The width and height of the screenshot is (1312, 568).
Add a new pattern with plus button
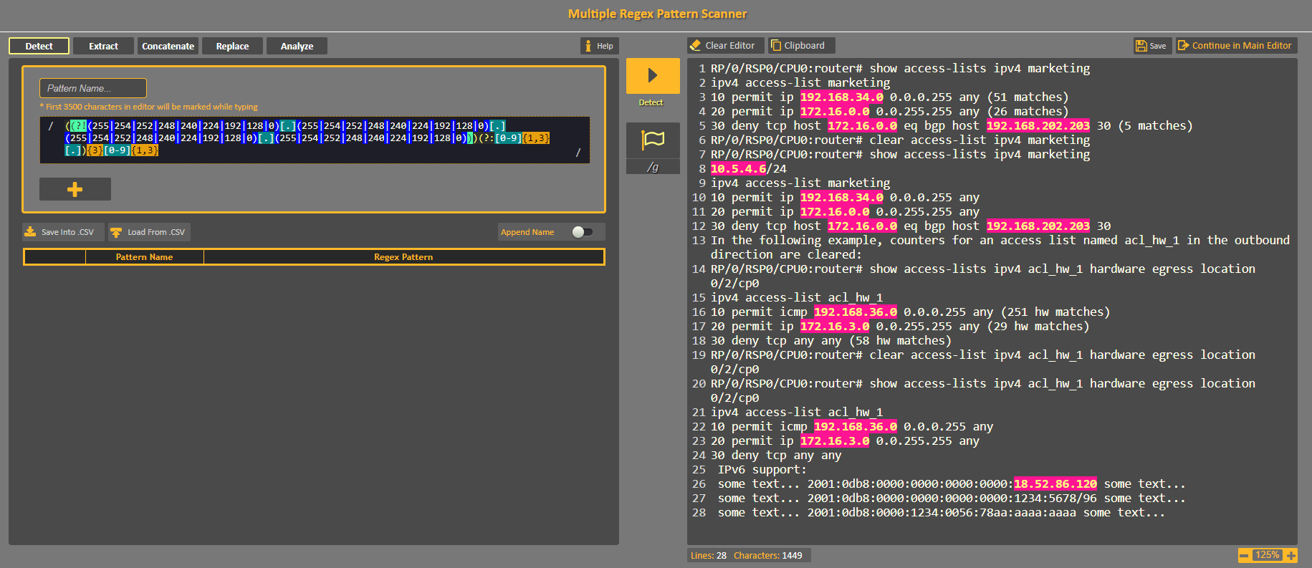point(75,189)
